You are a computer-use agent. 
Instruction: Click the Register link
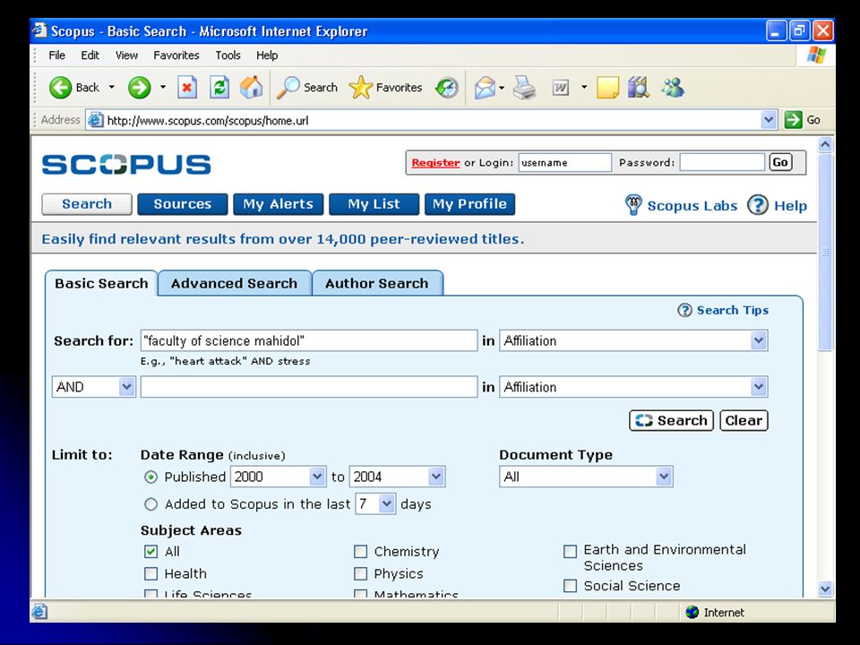tap(435, 162)
